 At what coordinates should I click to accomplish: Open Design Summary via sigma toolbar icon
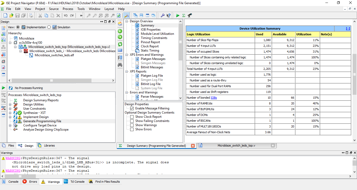click(184, 15)
